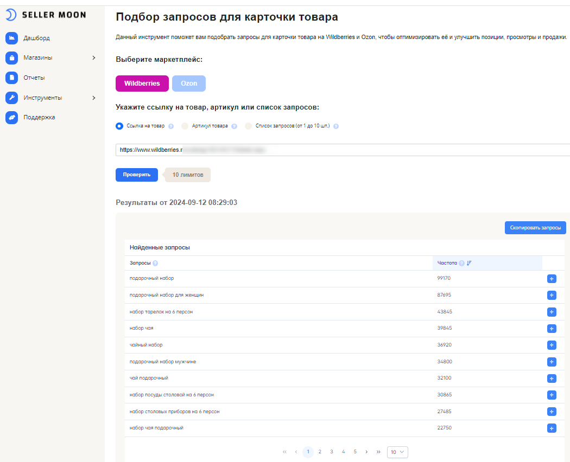Add 'набор столовых приборов на 6 персон'

tap(552, 412)
